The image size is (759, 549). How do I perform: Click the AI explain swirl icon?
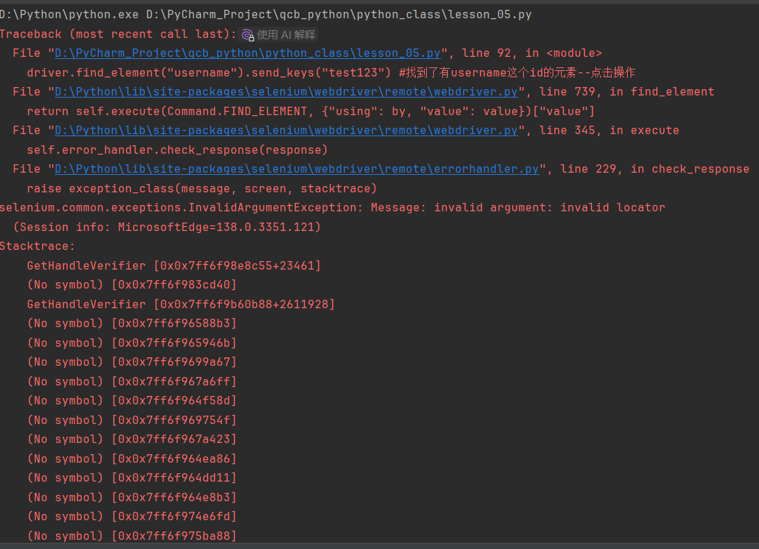[x=247, y=35]
